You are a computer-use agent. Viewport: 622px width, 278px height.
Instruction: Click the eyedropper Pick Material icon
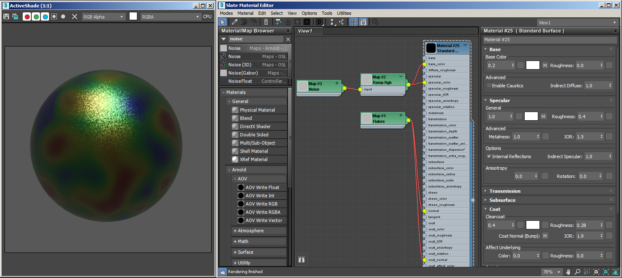click(x=234, y=22)
